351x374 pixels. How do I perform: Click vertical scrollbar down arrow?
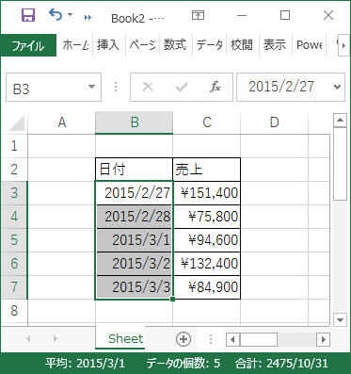[x=340, y=320]
